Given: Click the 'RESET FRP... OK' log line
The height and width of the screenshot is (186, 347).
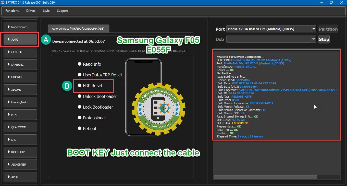Looking at the screenshot, I should [x=227, y=130].
